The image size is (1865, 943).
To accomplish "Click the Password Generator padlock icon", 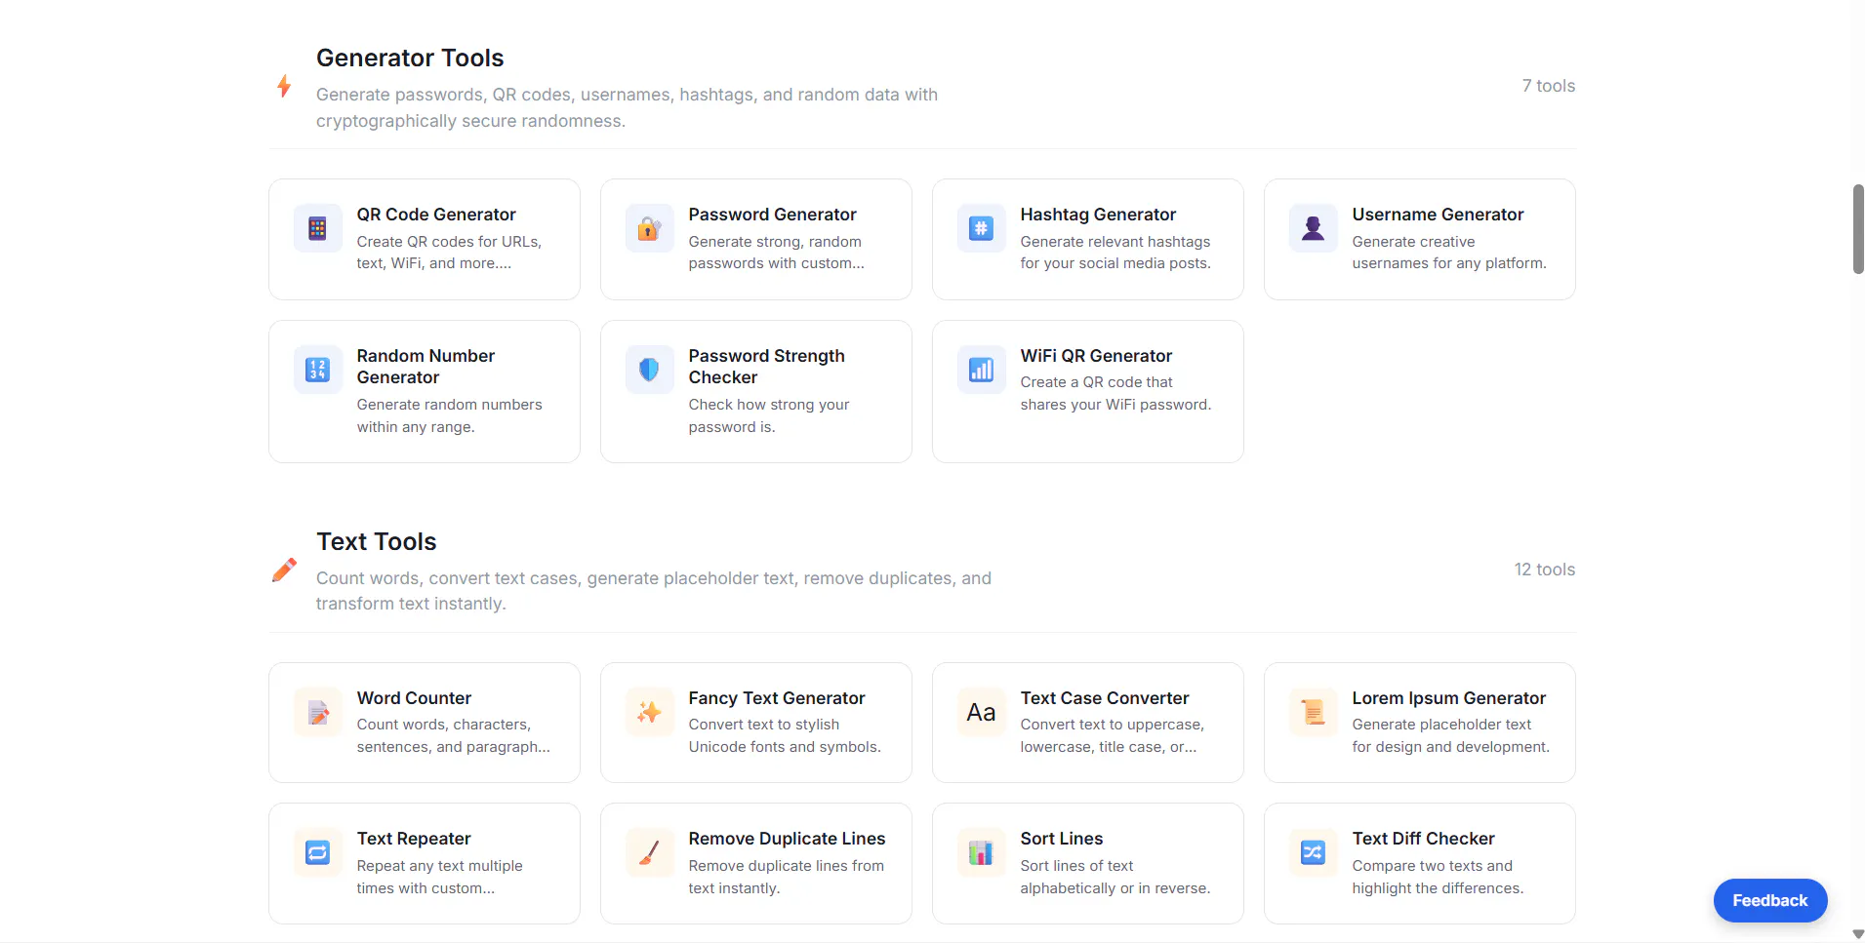I will (649, 228).
